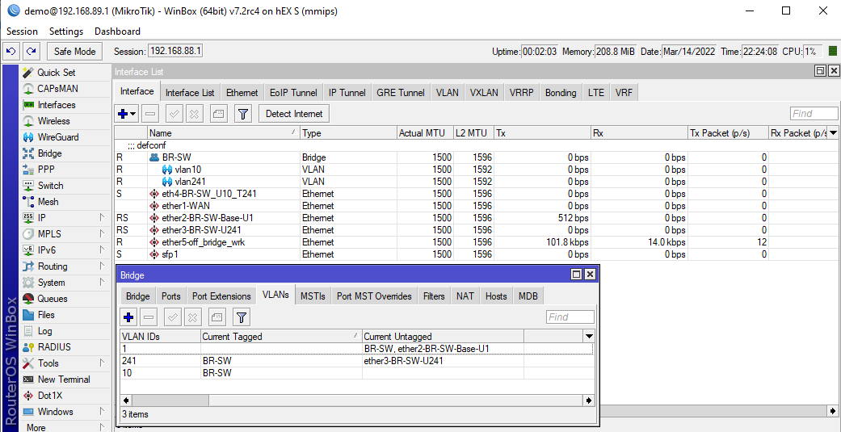Click the remove (minus) button in Interface List

coord(150,114)
